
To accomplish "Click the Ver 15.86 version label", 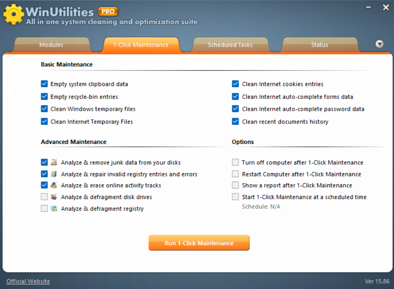I will click(377, 281).
